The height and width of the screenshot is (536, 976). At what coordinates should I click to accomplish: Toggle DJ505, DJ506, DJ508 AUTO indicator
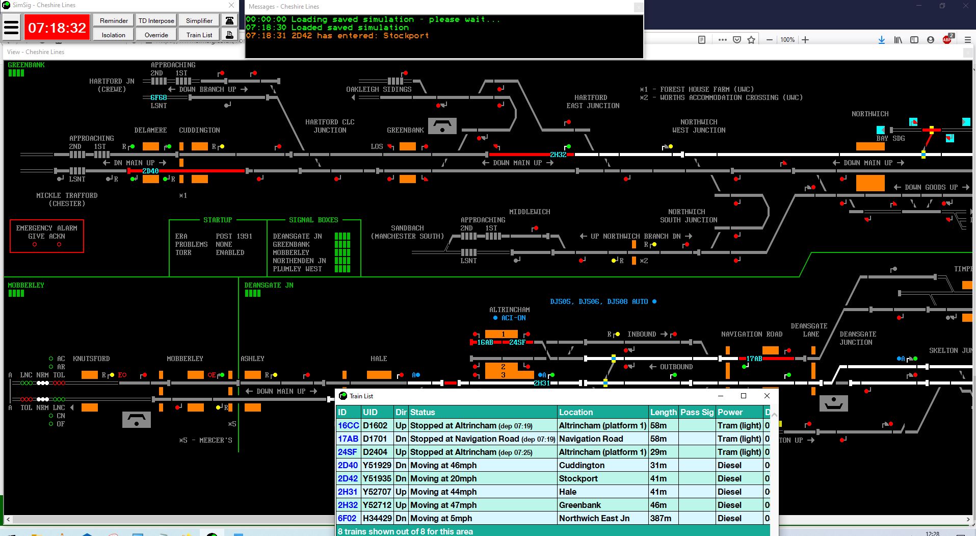(x=654, y=301)
